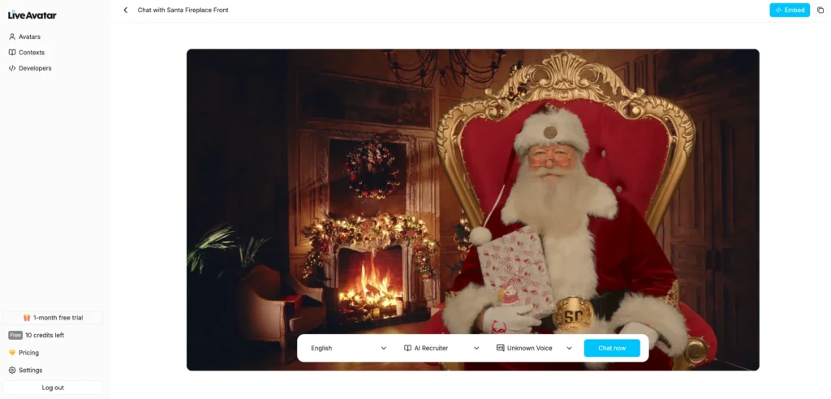Open the Unknown Voice selector
The image size is (831, 399).
click(534, 348)
